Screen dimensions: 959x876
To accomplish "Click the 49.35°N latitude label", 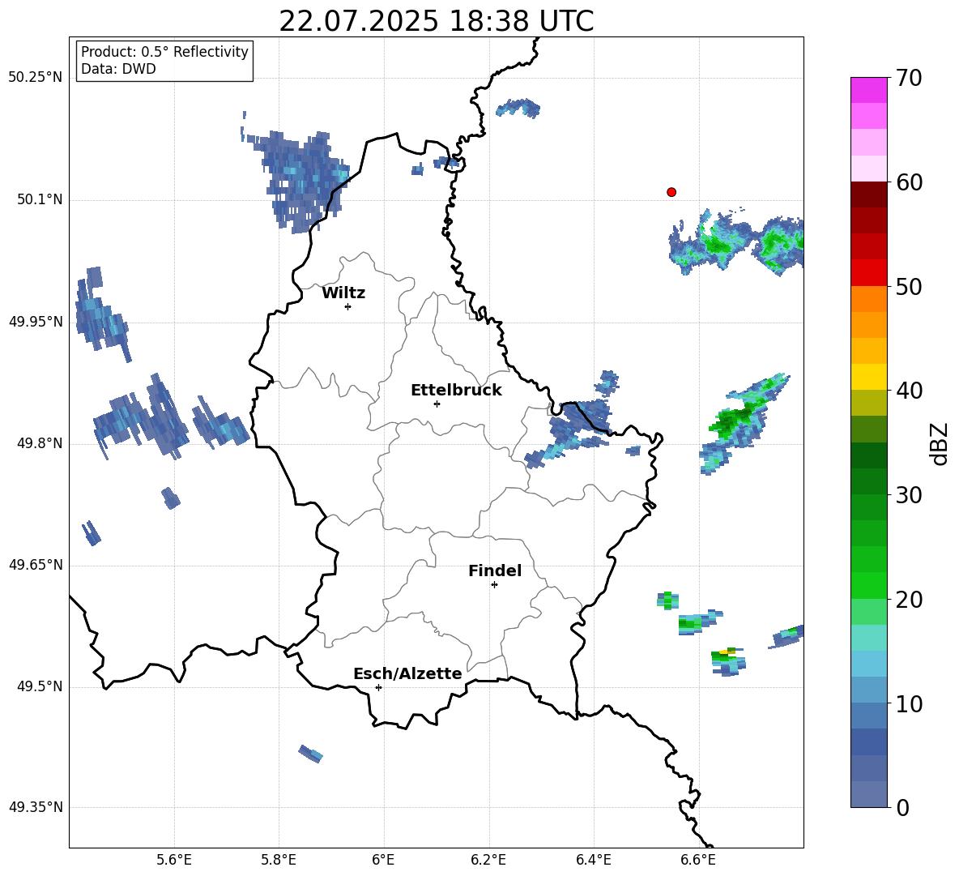I will click(36, 807).
